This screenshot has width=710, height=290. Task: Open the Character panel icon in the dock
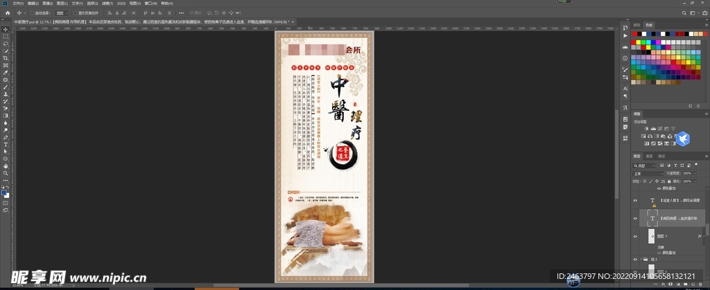[x=625, y=89]
